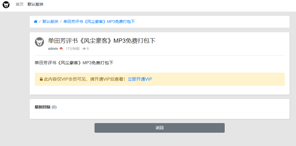Click the eye icon for view count
The width and height of the screenshot is (296, 146).
click(x=84, y=49)
